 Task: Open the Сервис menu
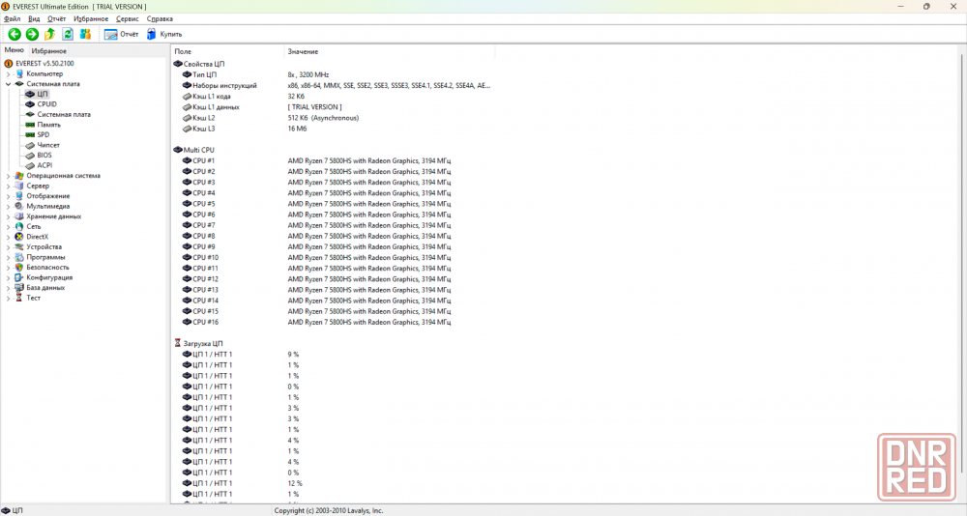127,19
